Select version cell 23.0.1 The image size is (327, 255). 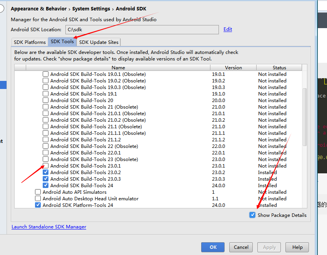[219, 166]
